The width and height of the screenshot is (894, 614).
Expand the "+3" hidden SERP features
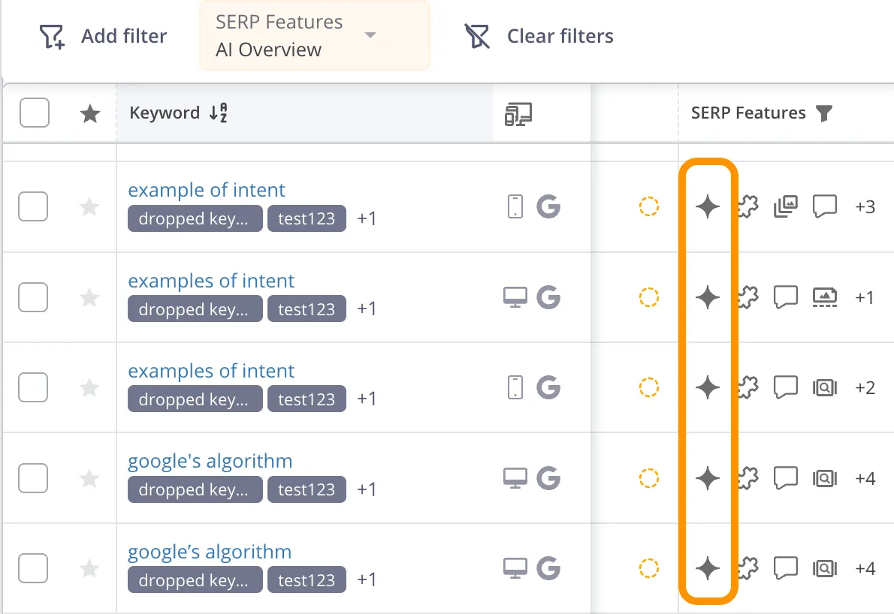(865, 206)
